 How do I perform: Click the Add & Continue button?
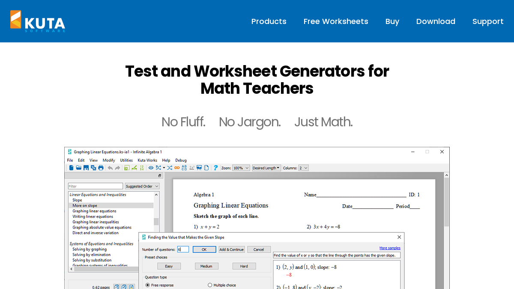point(232,249)
